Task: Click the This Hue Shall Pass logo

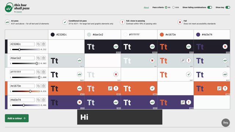Action: [17, 7]
